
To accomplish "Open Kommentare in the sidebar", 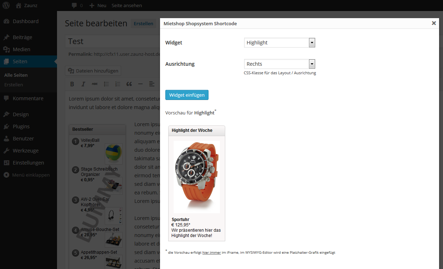I will (29, 98).
